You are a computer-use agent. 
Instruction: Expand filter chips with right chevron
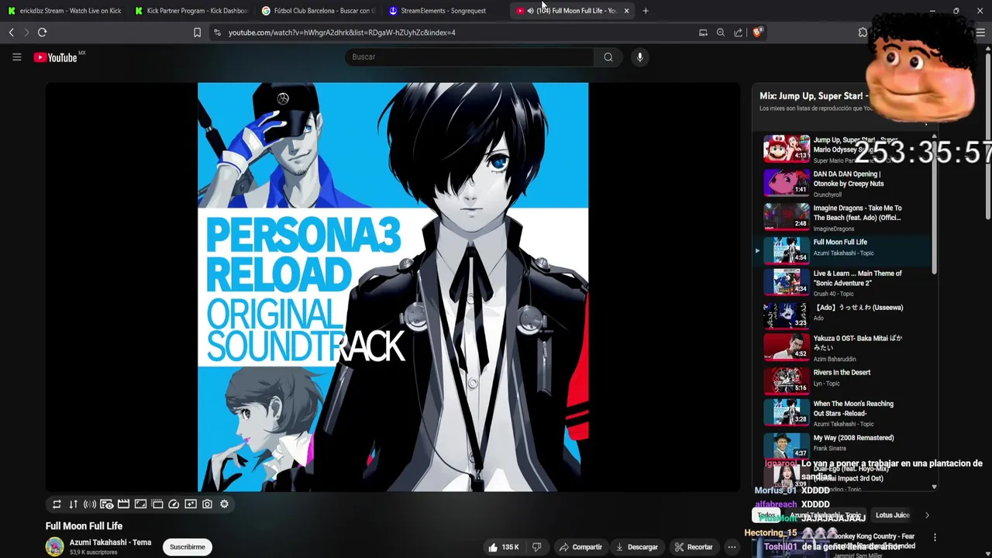point(927,515)
